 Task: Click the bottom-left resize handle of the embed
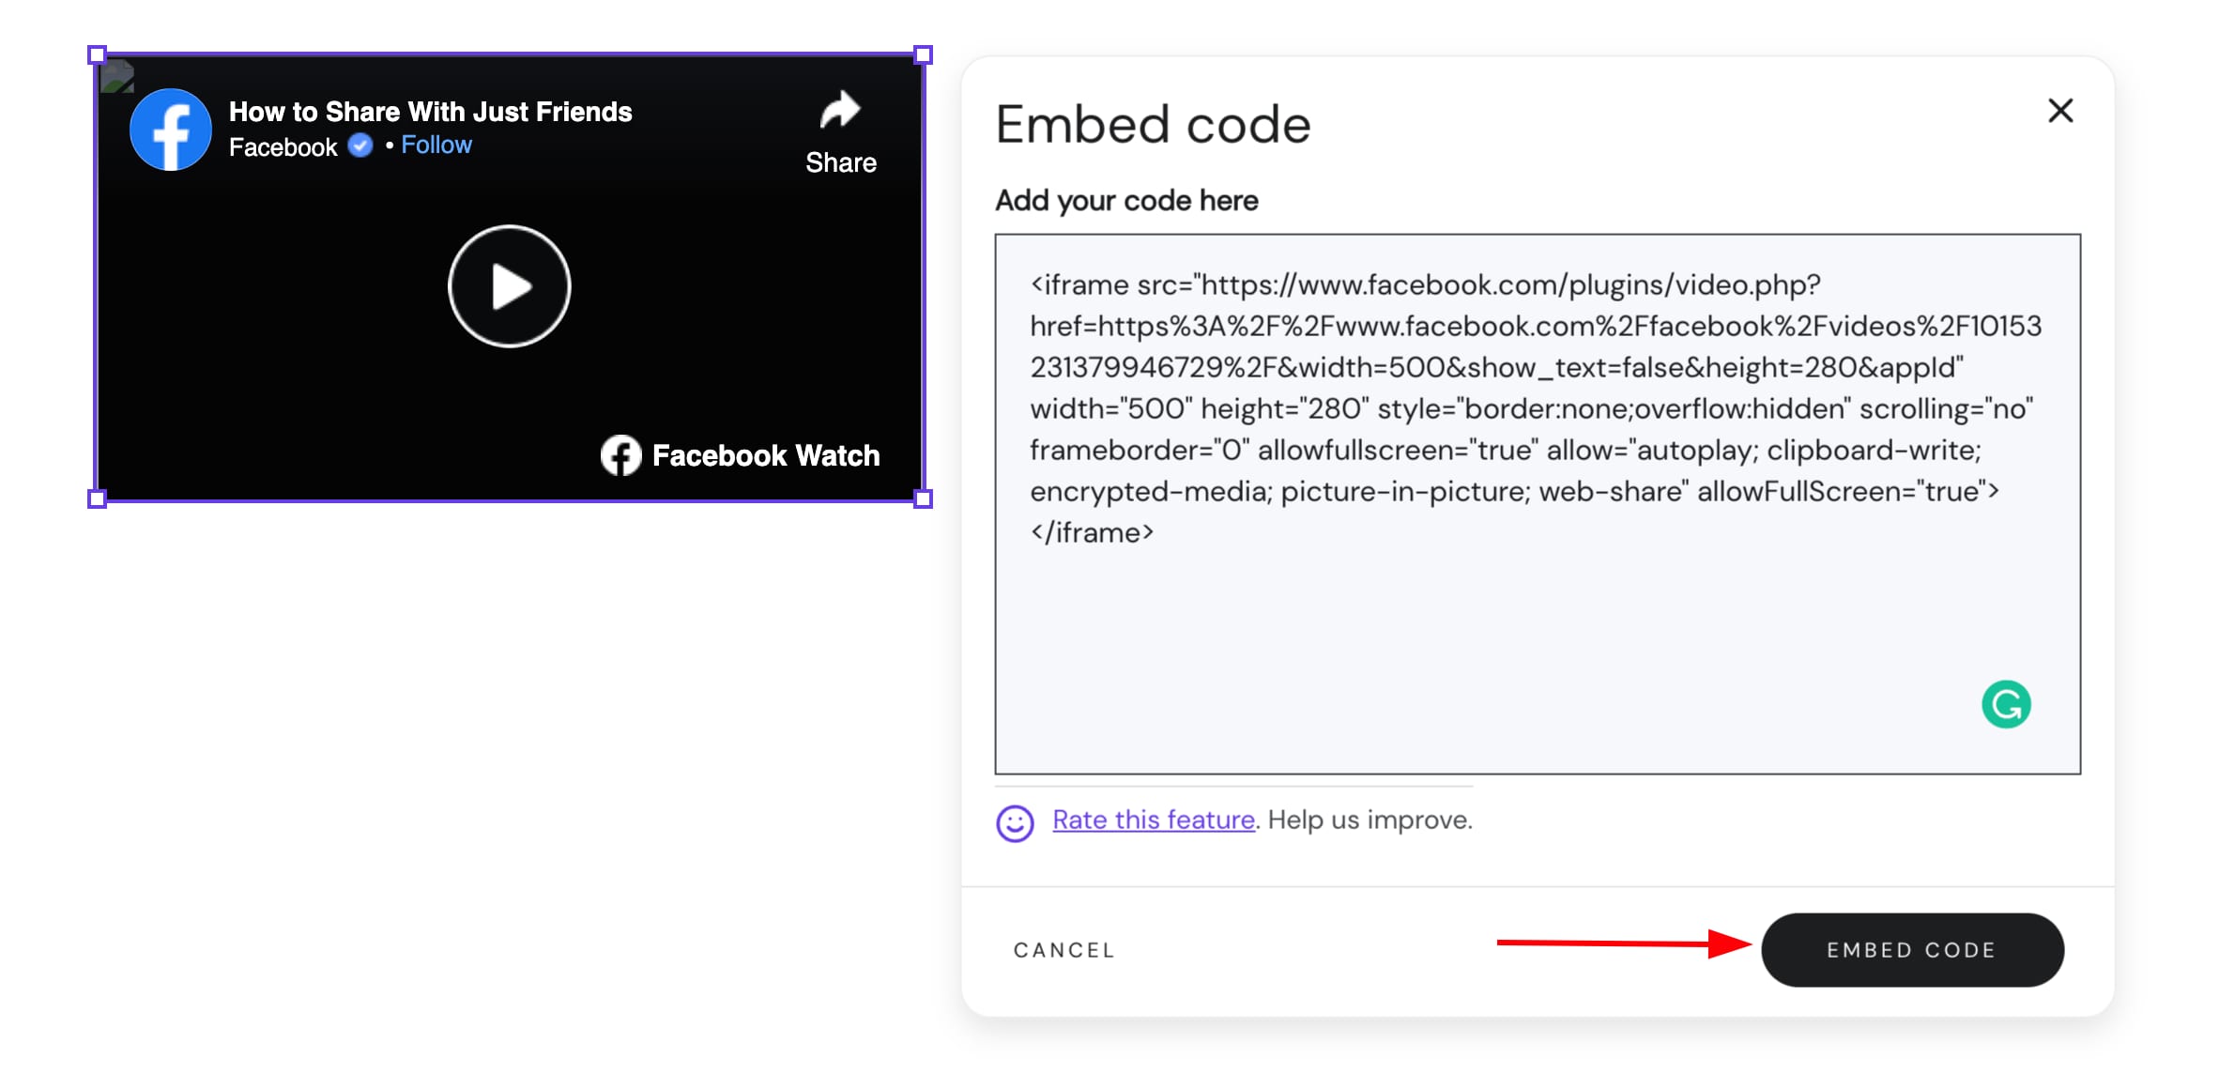(97, 498)
